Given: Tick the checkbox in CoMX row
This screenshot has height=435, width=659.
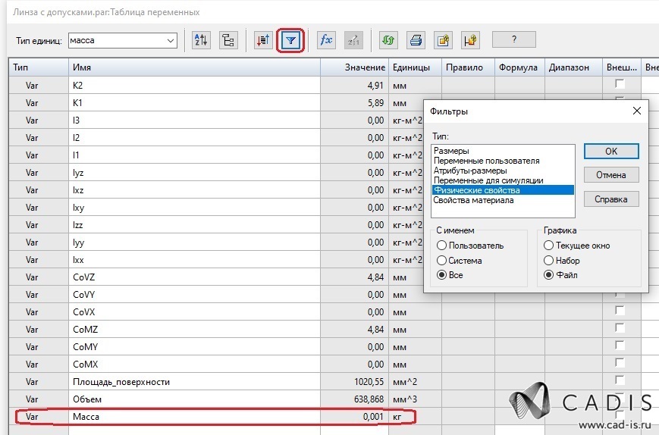Looking at the screenshot, I should [620, 362].
